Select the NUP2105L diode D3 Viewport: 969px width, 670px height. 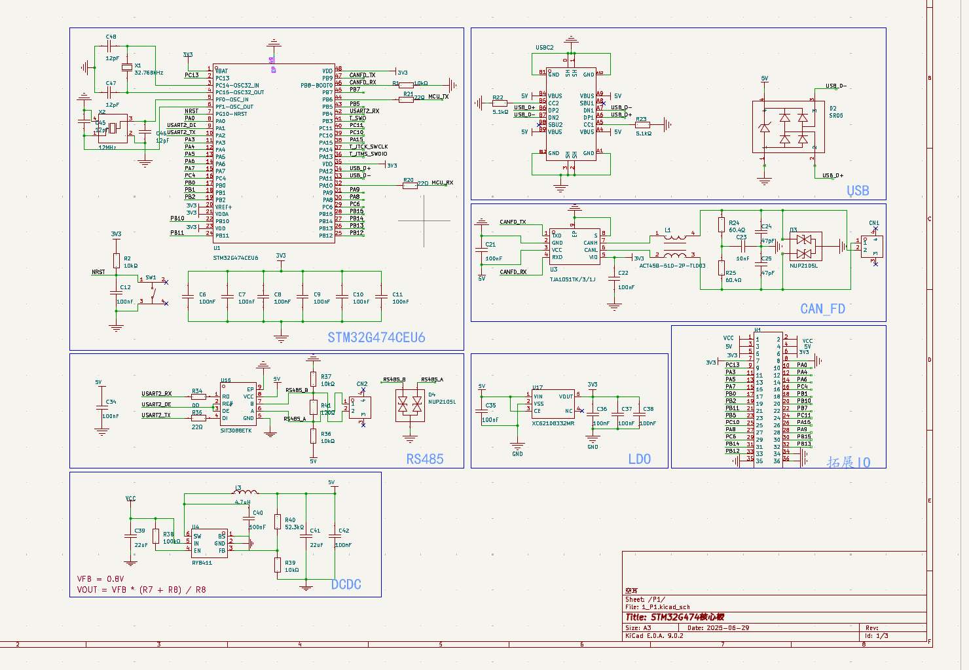coord(805,246)
